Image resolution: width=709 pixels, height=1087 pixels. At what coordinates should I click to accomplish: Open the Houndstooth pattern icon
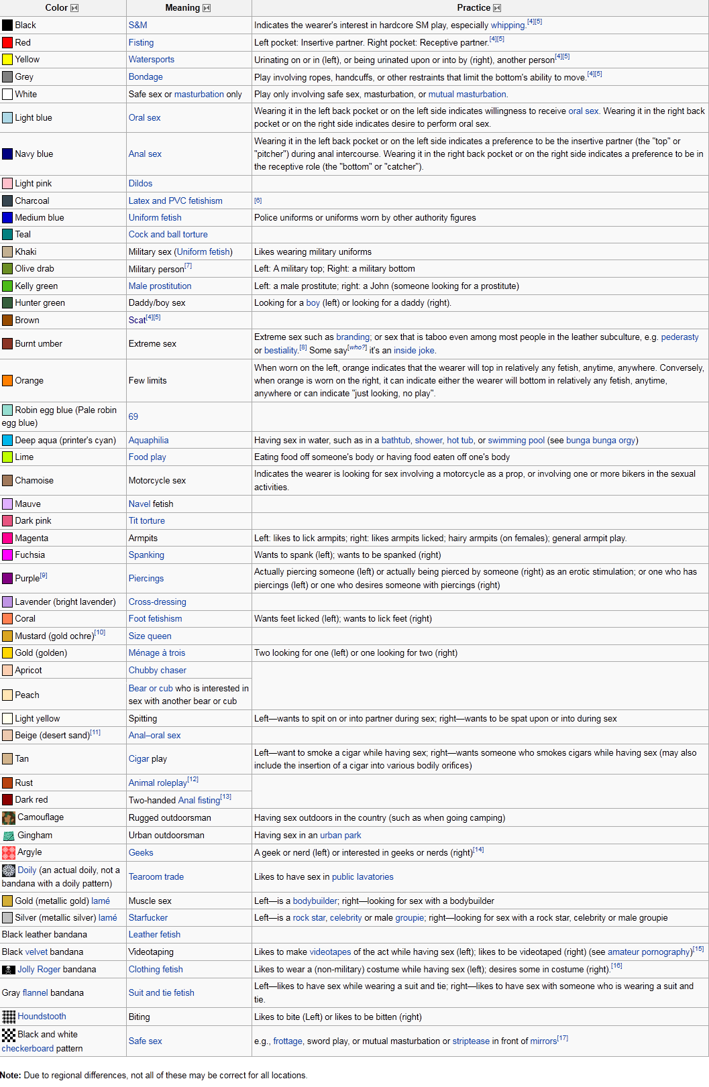coord(8,1017)
